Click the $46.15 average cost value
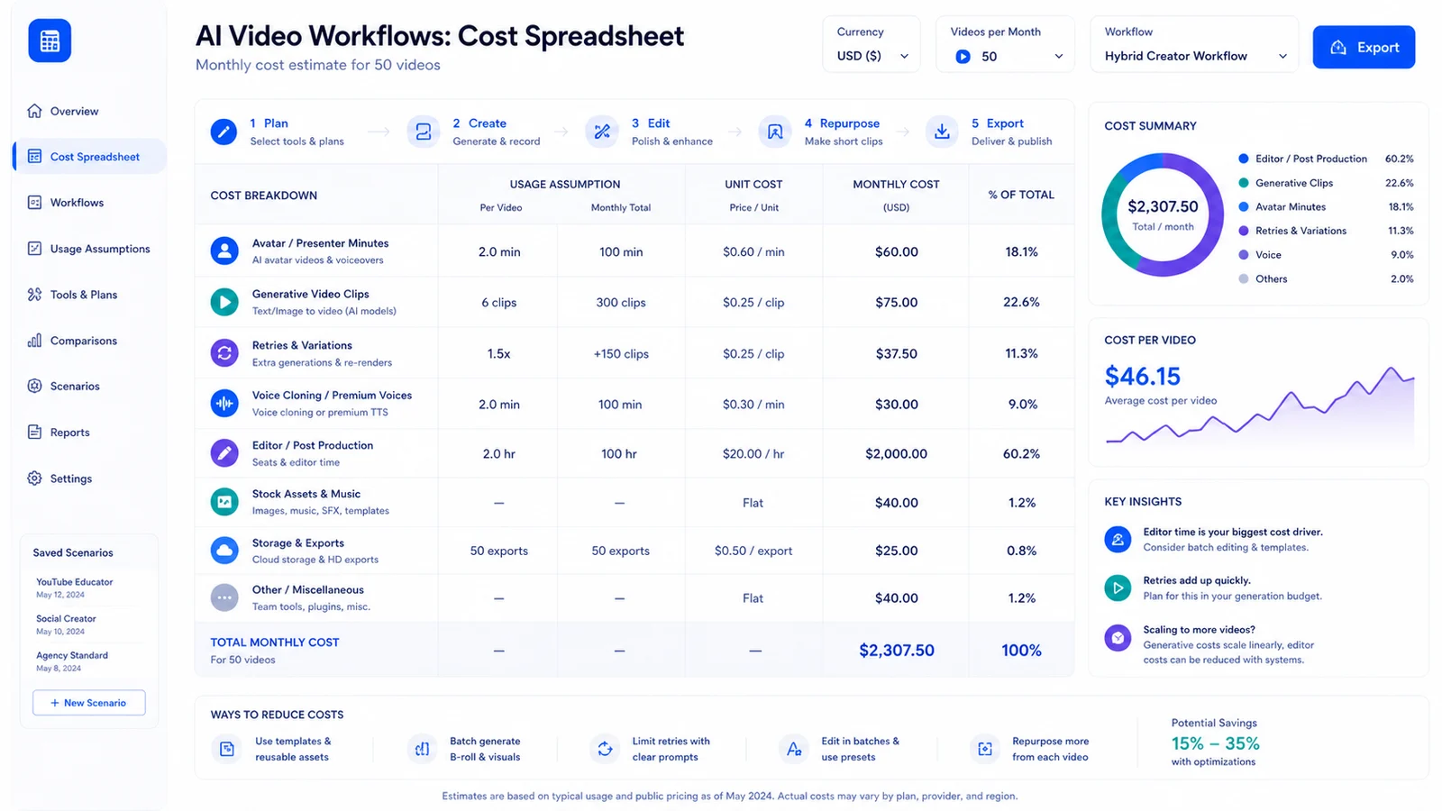The image size is (1442, 811). (1143, 376)
